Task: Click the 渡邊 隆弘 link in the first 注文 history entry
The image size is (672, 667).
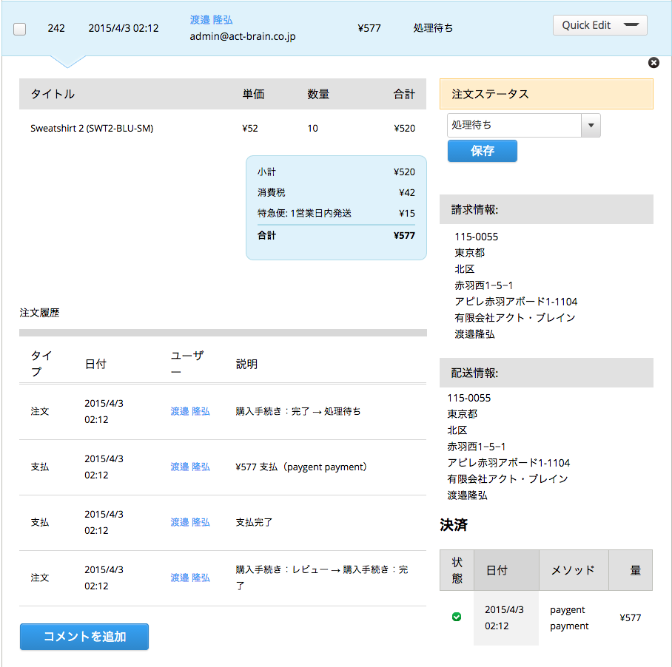Action: (x=190, y=411)
